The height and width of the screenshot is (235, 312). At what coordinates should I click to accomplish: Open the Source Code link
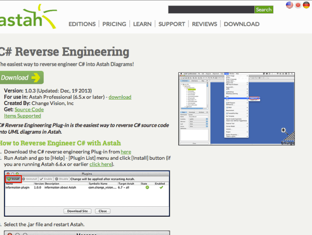(x=29, y=110)
